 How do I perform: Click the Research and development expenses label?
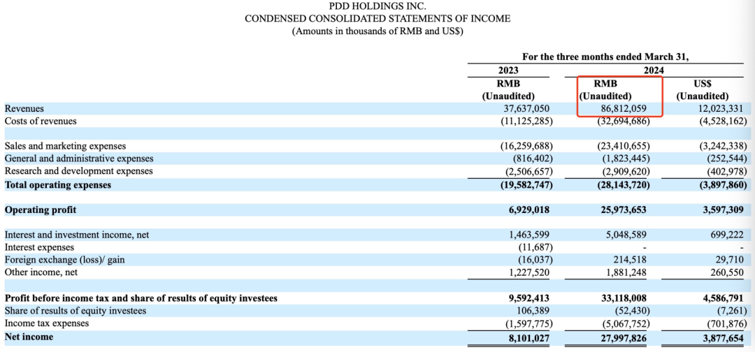point(78,172)
